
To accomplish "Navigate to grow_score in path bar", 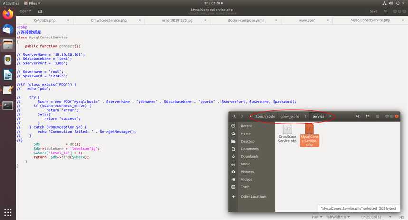I will coord(290,116).
